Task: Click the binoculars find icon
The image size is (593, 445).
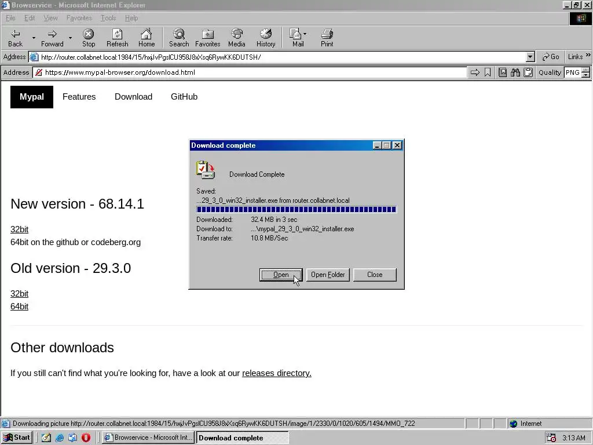Action: coord(515,72)
